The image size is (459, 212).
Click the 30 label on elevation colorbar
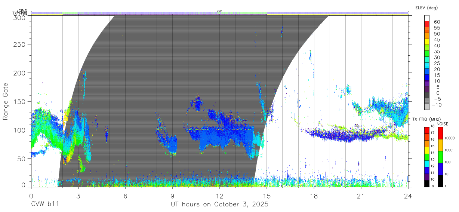[437, 57]
